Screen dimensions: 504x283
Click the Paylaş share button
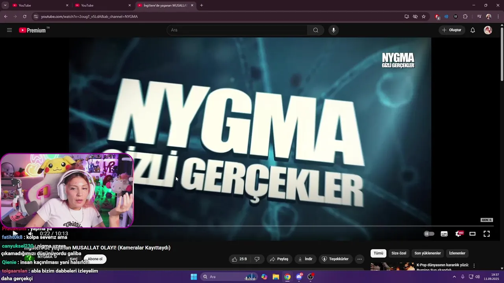pyautogui.click(x=279, y=259)
